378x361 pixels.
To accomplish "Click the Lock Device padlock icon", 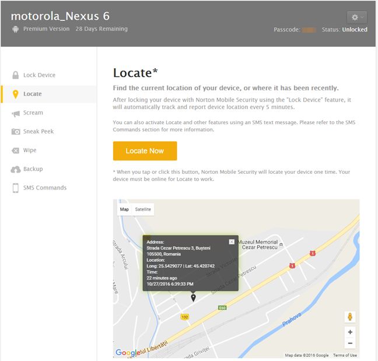I will coord(15,75).
